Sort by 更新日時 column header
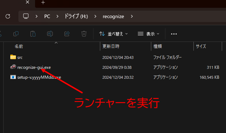Screen dimensions: 226x133 pyautogui.click(x=111, y=46)
